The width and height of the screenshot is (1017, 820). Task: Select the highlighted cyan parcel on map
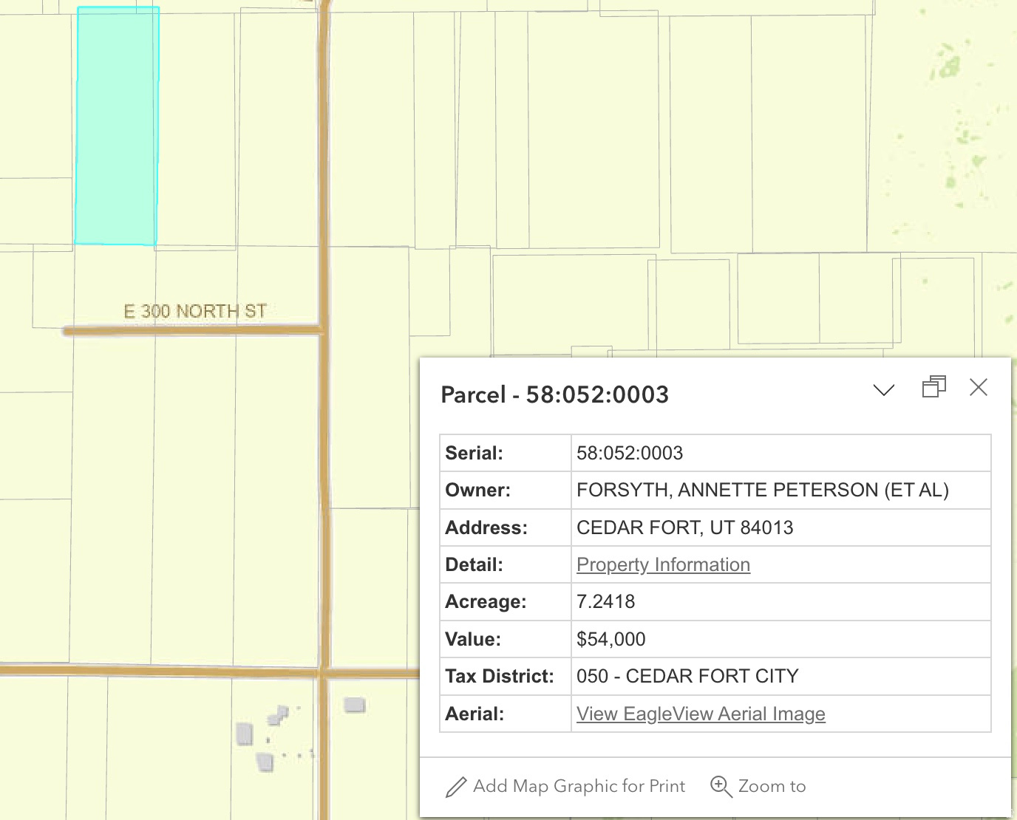coord(117,126)
